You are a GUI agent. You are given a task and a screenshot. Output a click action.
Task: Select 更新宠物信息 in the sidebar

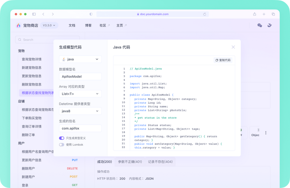(32, 76)
